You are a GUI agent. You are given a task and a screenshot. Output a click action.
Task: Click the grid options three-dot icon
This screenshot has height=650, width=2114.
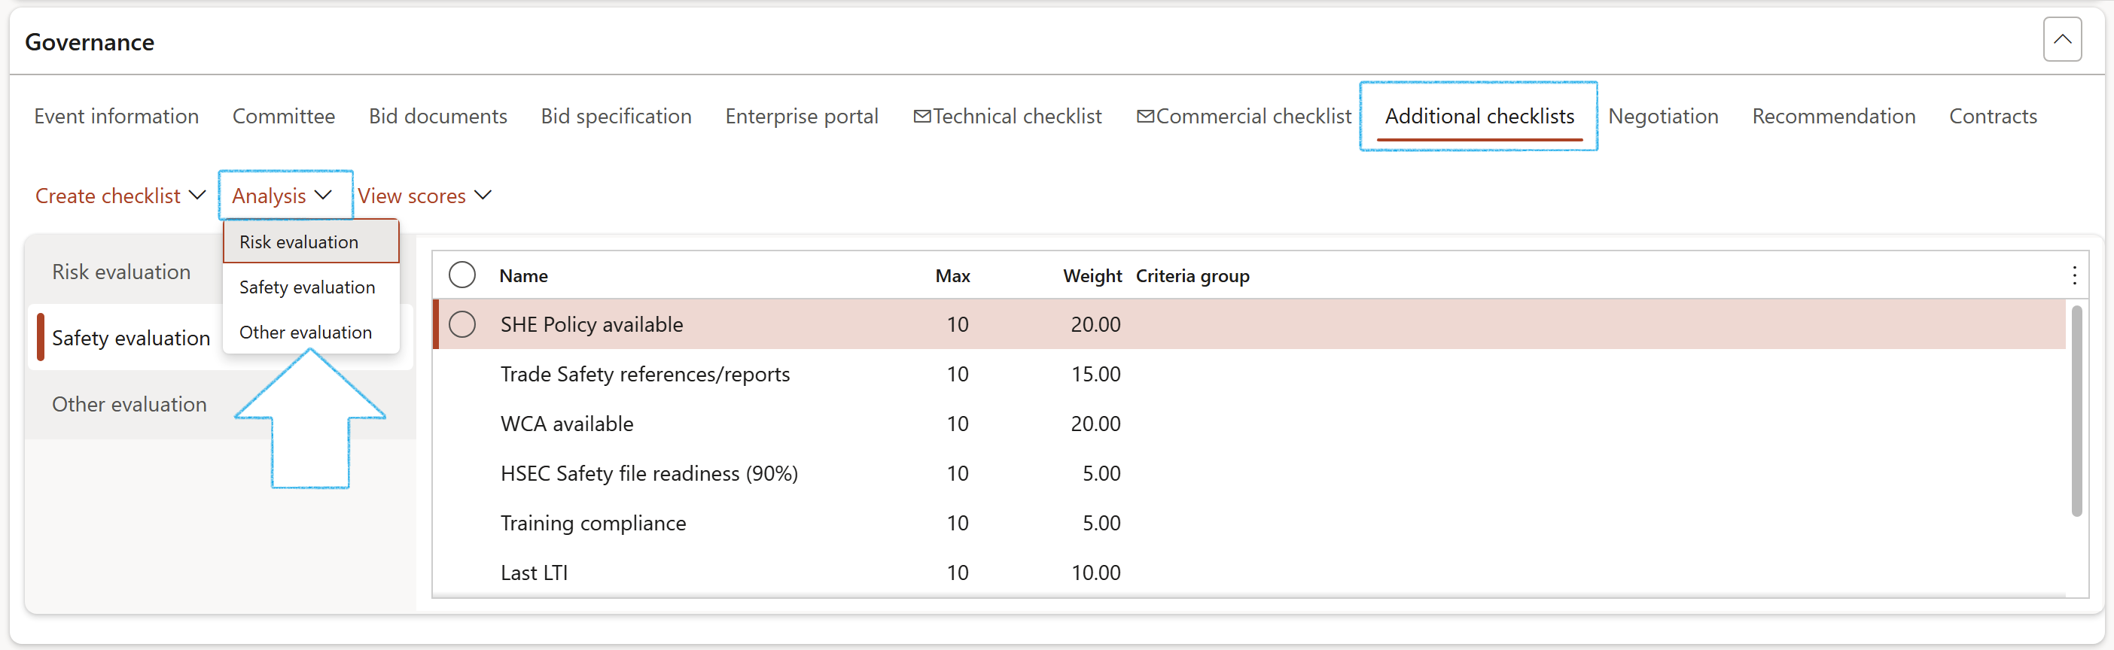tap(2074, 275)
